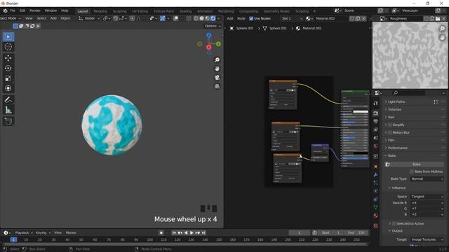This screenshot has width=449, height=252.
Task: Open the Global transform orientation dropdown
Action: 89,18
